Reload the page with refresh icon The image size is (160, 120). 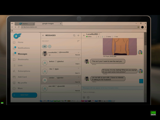pos(19,27)
